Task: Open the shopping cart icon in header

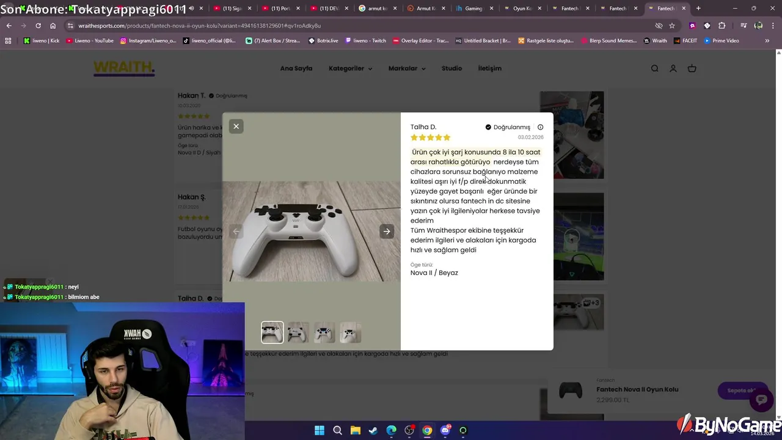Action: 692,68
